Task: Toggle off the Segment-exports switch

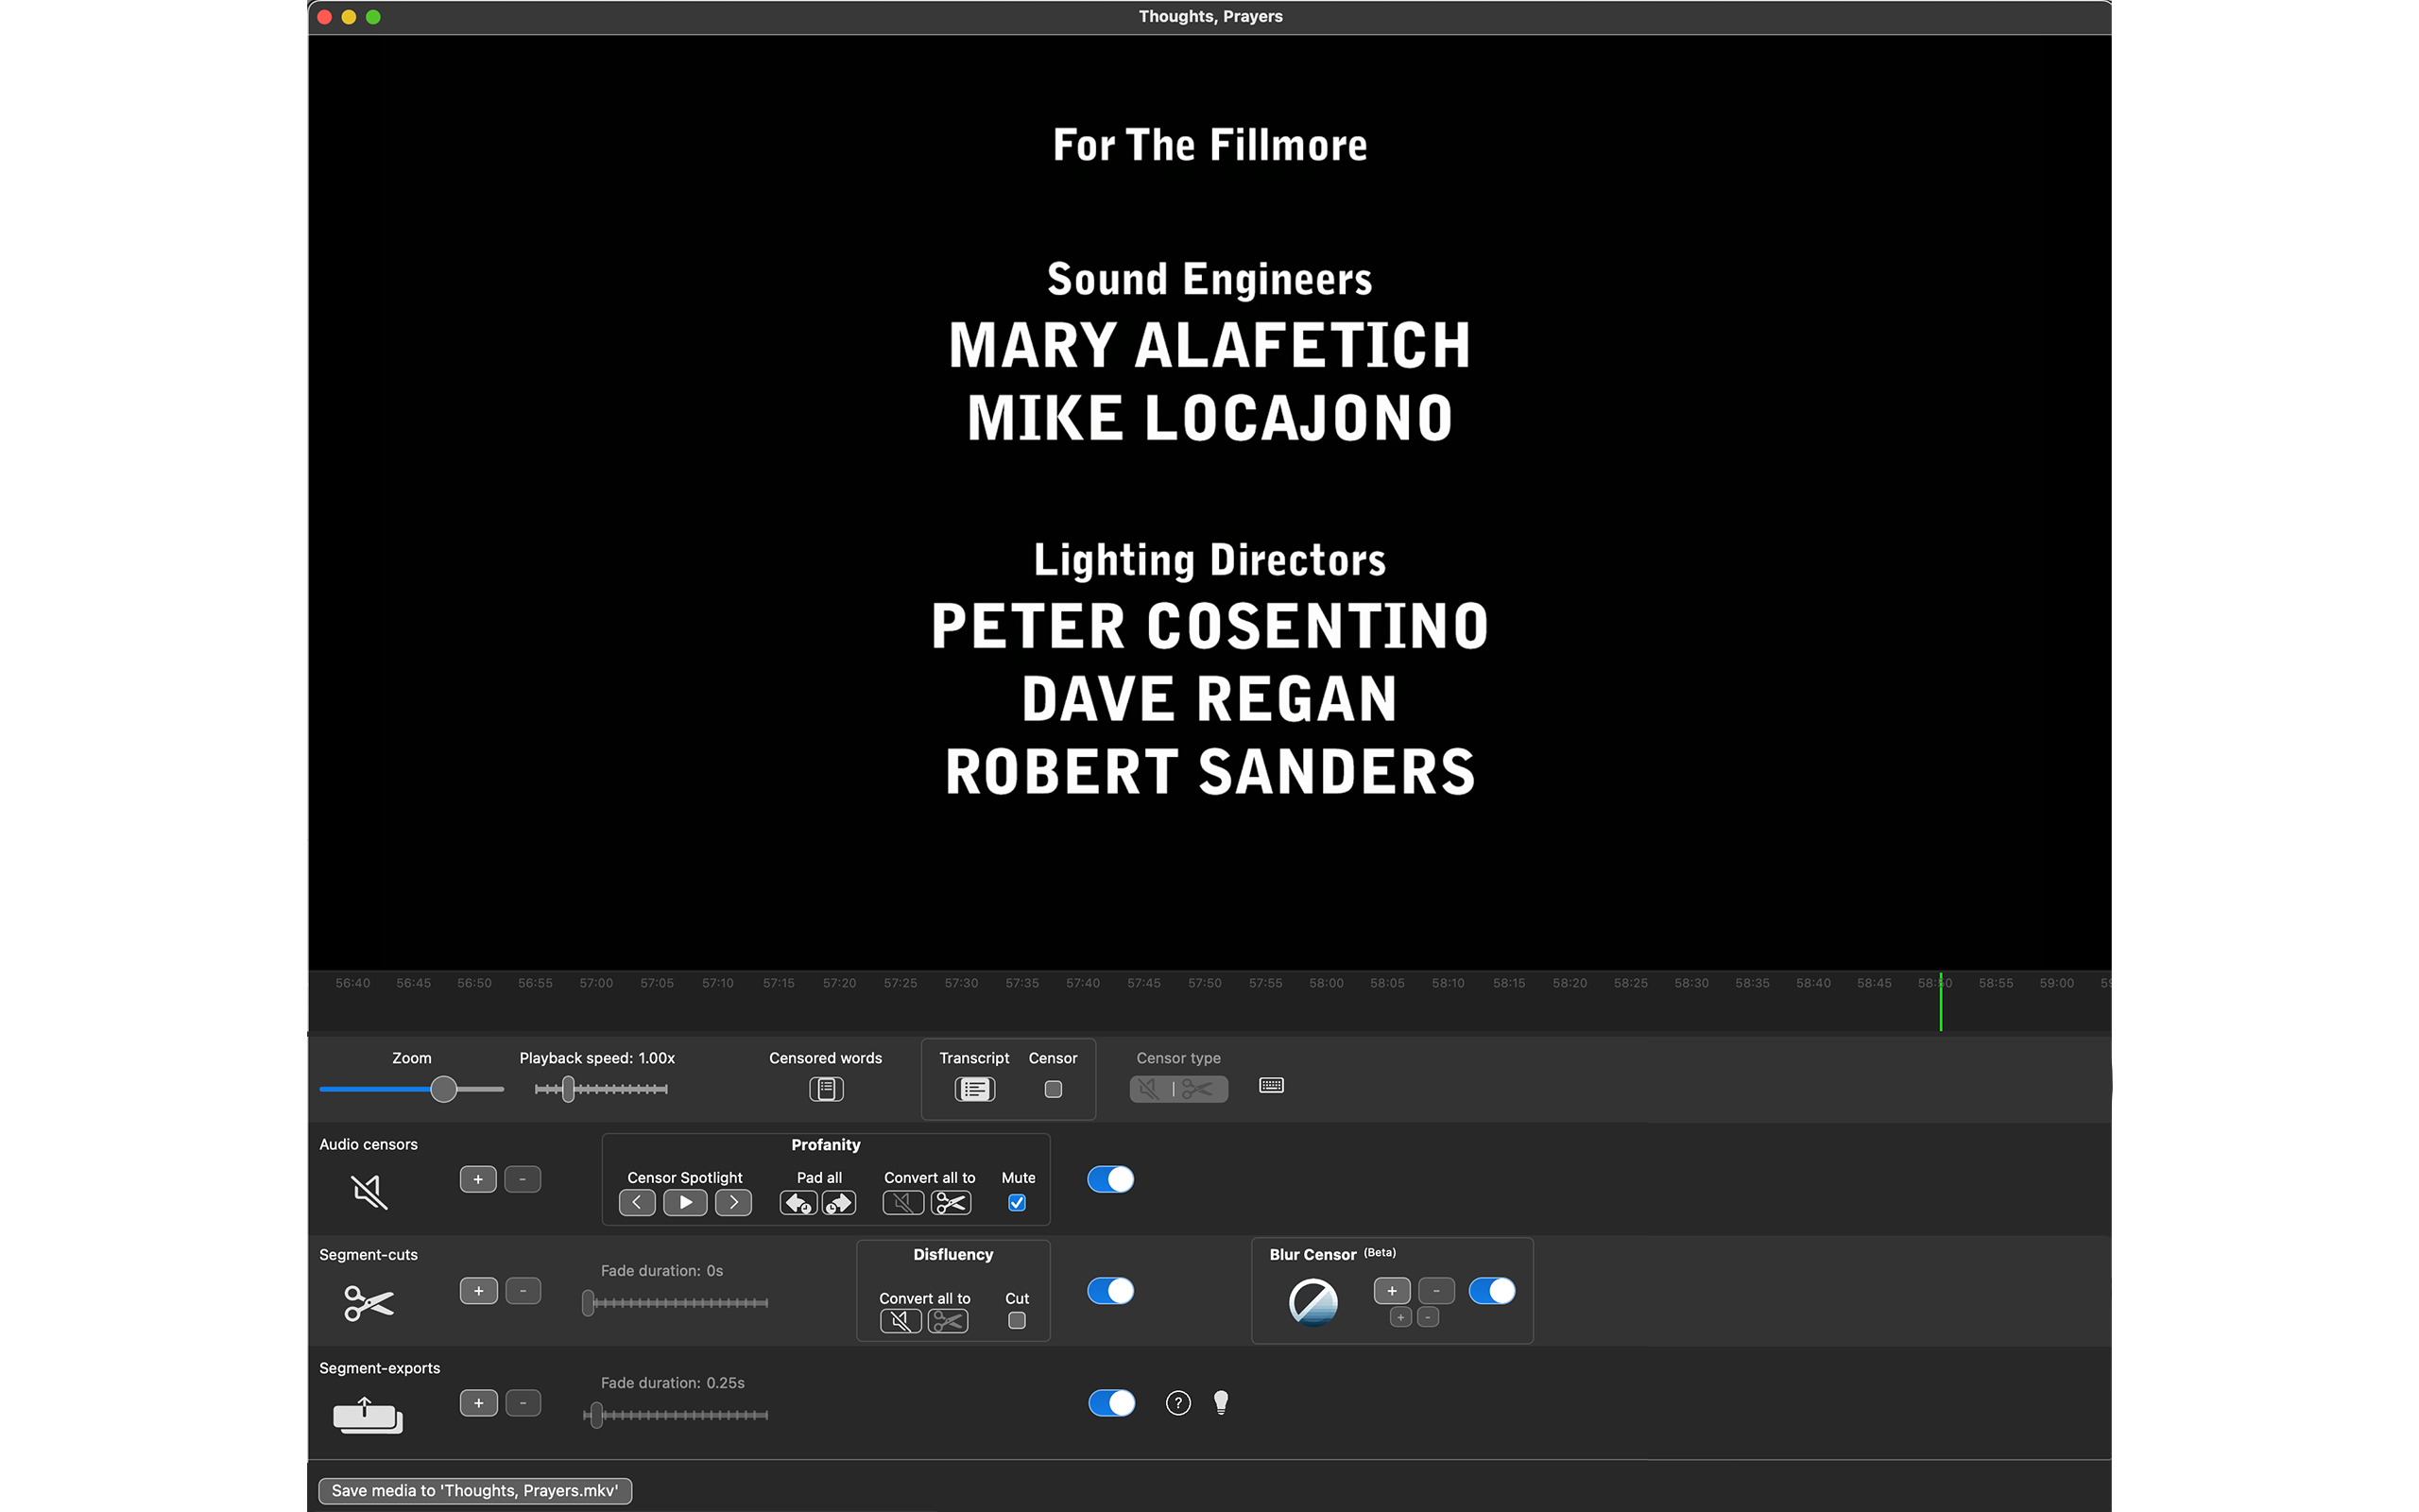Action: point(1111,1403)
